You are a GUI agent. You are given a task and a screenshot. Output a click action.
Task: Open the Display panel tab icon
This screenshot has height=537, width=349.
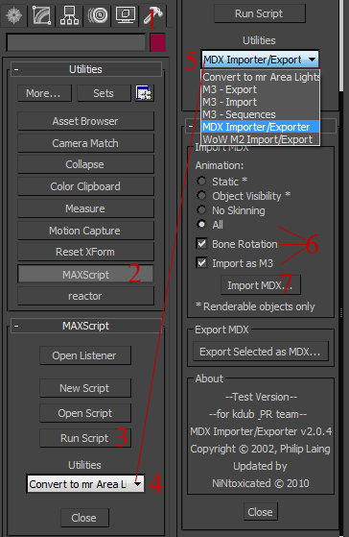click(126, 15)
